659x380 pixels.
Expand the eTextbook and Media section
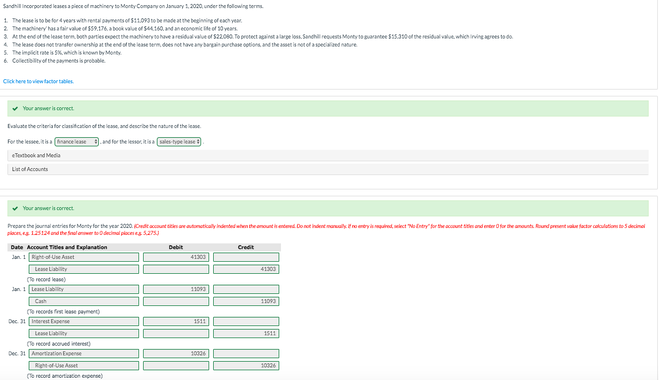[x=328, y=156]
